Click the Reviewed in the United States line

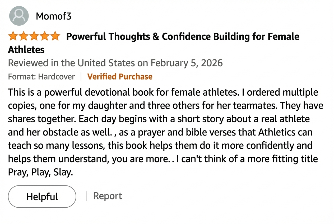[x=115, y=63]
